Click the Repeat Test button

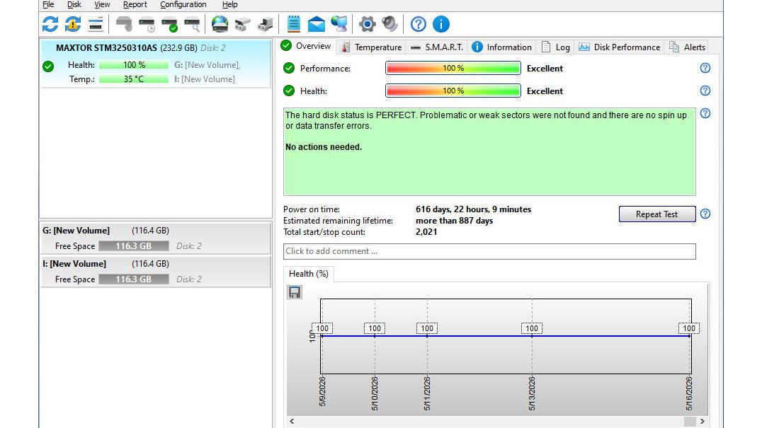pos(656,214)
